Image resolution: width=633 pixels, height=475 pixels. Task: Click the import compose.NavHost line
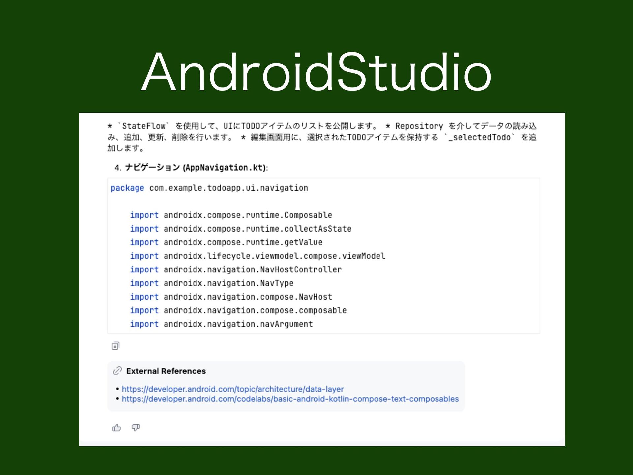231,297
